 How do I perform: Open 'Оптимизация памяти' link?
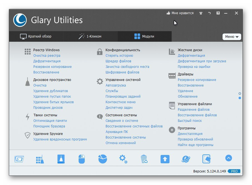pyautogui.click(x=50, y=121)
